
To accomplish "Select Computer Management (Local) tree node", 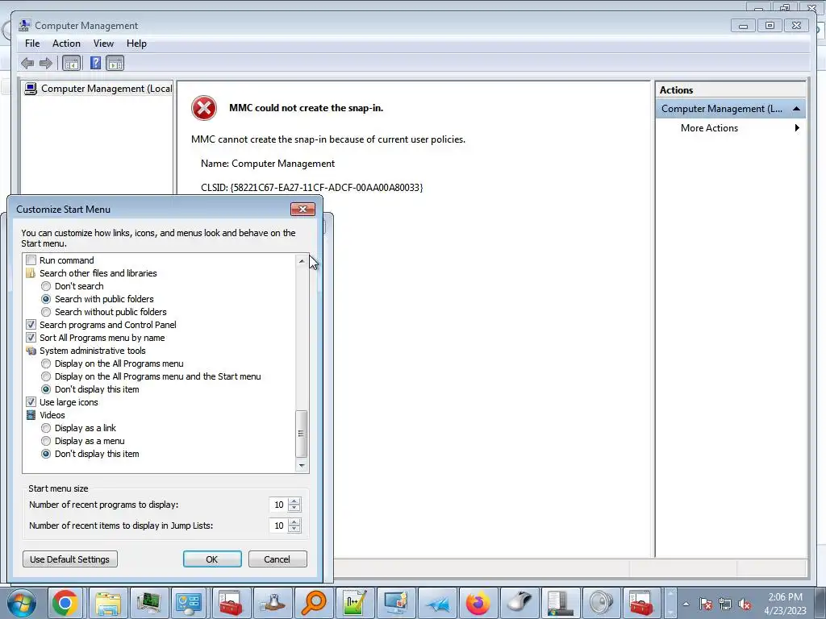I will (98, 89).
